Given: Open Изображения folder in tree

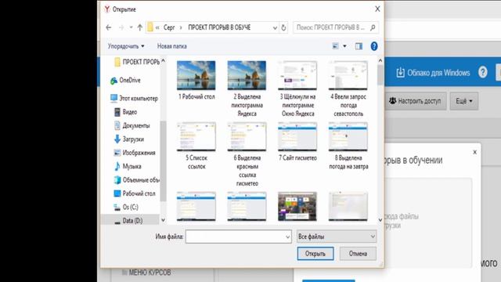Looking at the screenshot, I should [135, 153].
